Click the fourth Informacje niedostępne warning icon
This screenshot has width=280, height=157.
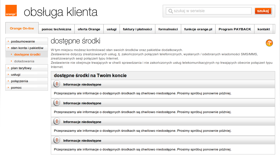coord(57,140)
